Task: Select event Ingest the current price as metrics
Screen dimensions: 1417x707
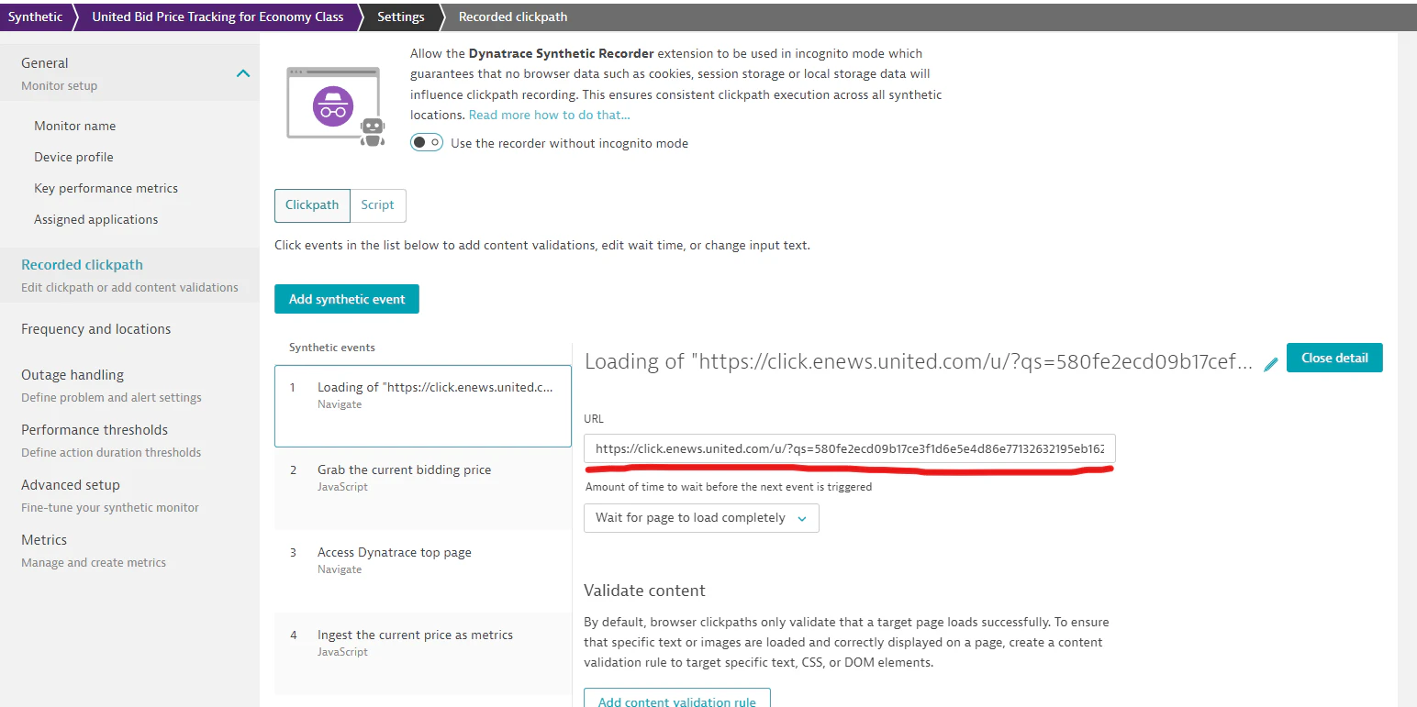Action: [x=423, y=653]
